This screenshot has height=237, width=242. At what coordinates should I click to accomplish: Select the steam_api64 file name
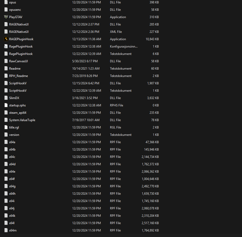(18, 113)
